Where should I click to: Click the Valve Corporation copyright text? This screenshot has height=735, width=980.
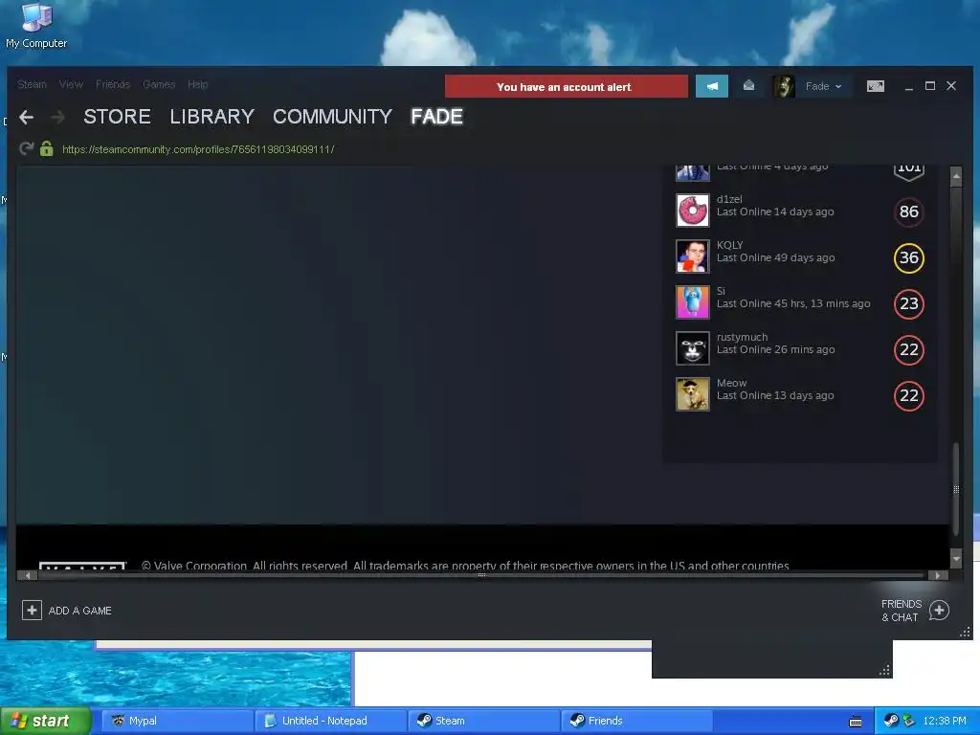click(465, 565)
